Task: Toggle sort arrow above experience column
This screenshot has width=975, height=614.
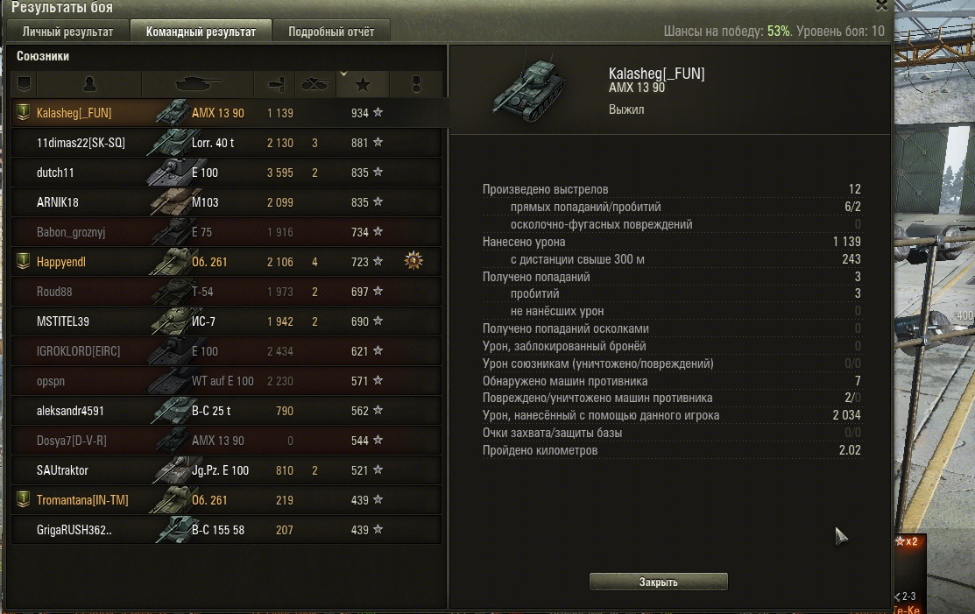Action: (343, 74)
